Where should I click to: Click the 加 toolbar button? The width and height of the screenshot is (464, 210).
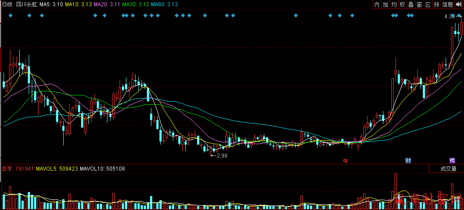click(x=386, y=4)
